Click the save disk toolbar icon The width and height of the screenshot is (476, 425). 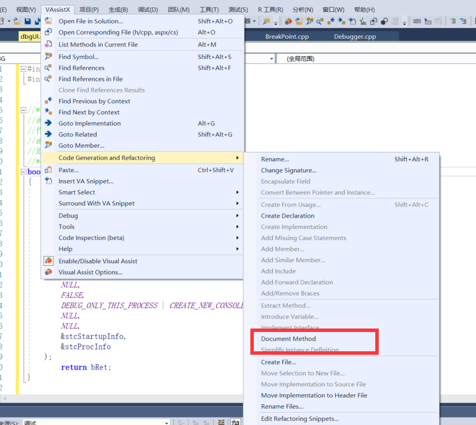tap(28, 21)
